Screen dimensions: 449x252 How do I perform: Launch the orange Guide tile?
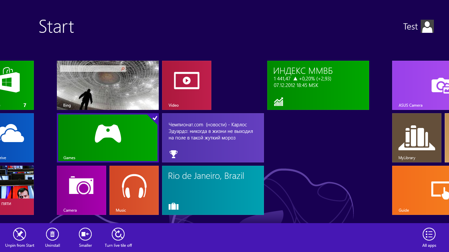coord(421,190)
